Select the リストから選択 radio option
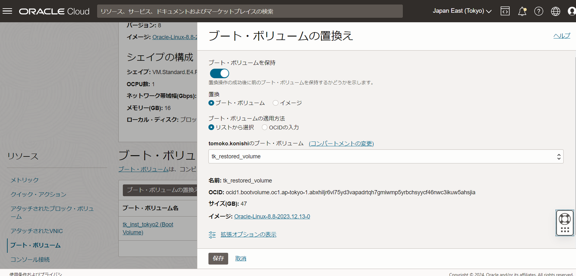 211,127
